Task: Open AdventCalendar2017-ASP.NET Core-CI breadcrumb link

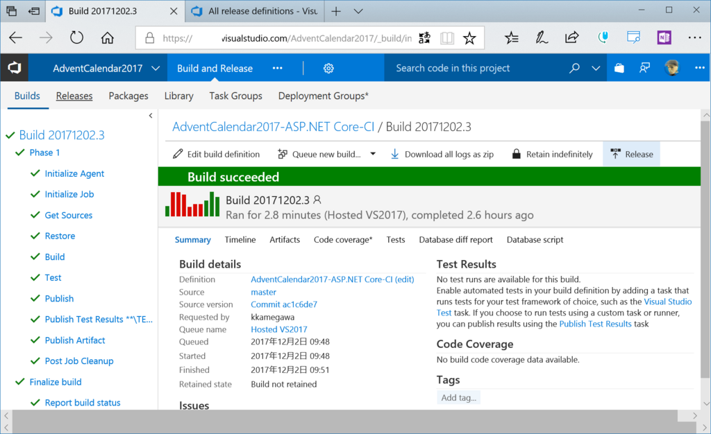Action: 274,127
